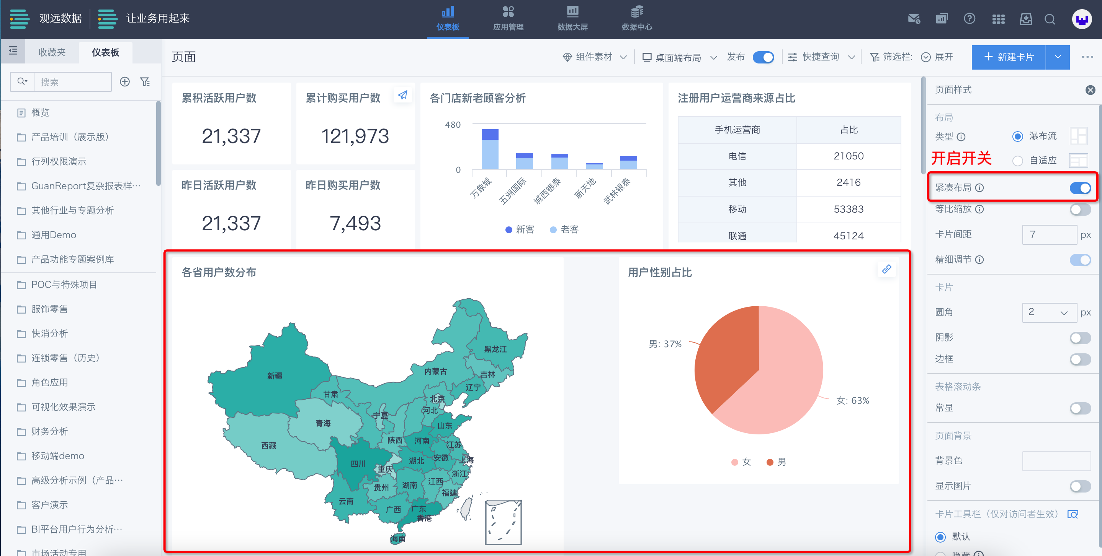Open the apps grid icon
Screen dimensions: 1102x556
tap(998, 19)
